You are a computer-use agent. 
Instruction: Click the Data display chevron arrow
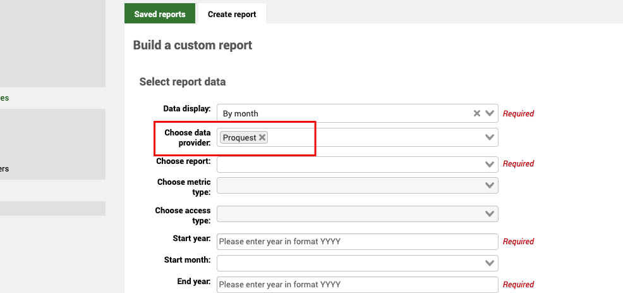(x=490, y=113)
